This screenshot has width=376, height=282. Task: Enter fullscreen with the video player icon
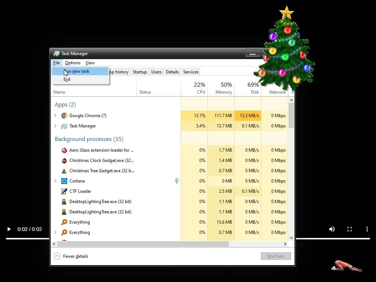click(x=350, y=229)
